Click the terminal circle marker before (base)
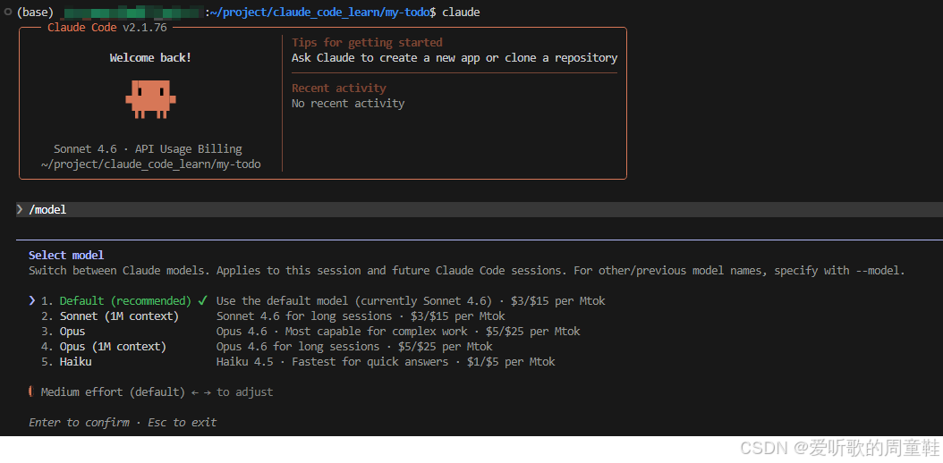 7,12
